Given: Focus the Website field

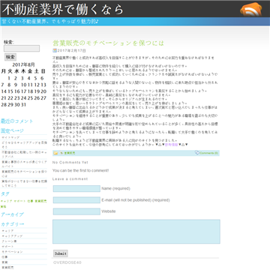Looking at the screenshot, I should pyautogui.click(x=76, y=211).
